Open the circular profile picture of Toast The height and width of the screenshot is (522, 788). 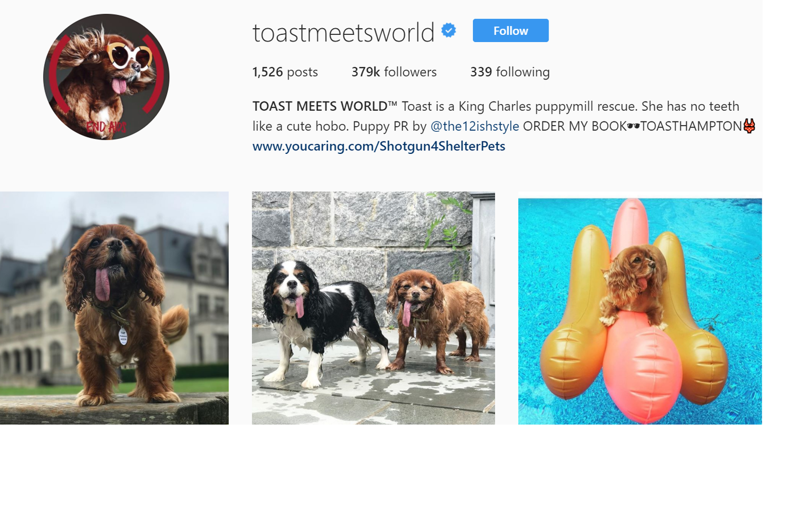(x=106, y=77)
